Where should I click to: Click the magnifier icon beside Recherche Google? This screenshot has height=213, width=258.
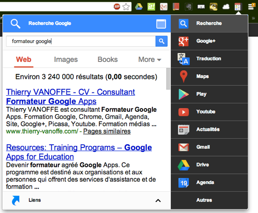(x=16, y=24)
